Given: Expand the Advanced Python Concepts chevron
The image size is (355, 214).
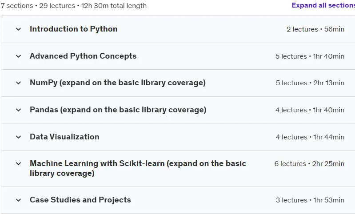Looking at the screenshot, I should [18, 56].
